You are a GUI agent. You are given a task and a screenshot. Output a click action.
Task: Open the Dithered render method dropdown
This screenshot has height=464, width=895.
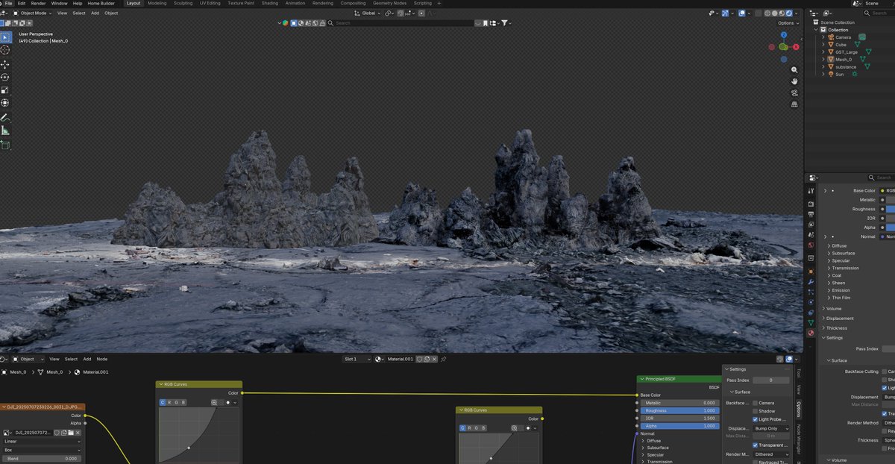coord(771,454)
